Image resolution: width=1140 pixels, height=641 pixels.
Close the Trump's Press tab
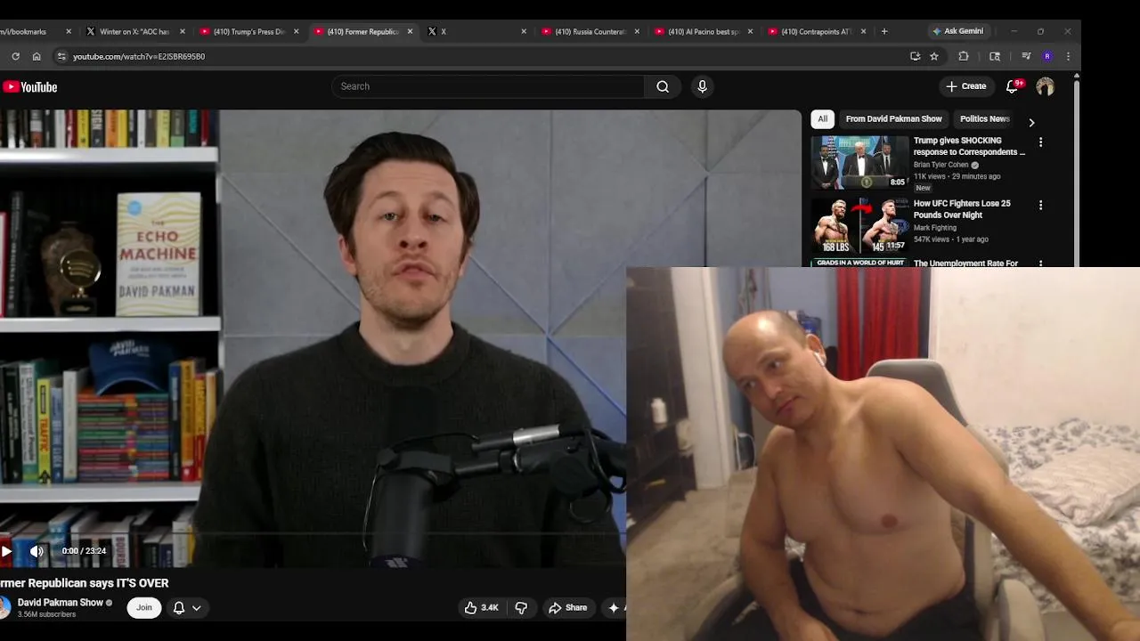[297, 31]
